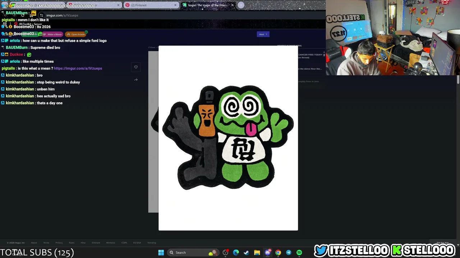Click the chat message "unban him"
Image resolution: width=460 pixels, height=258 pixels.
[x=46, y=89]
